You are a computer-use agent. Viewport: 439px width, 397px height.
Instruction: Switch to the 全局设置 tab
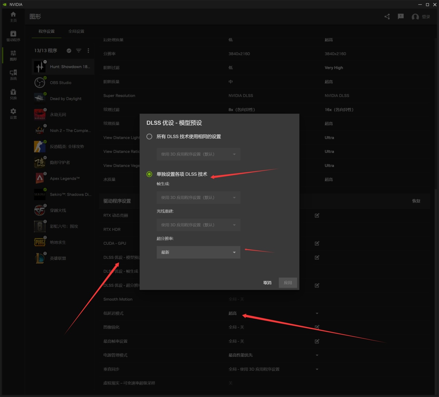pos(76,31)
